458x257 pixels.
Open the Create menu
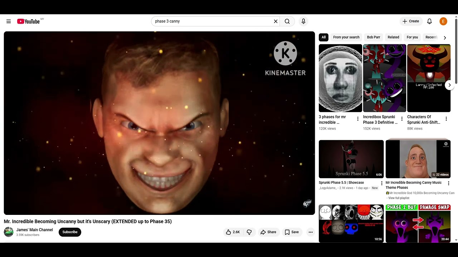[411, 21]
